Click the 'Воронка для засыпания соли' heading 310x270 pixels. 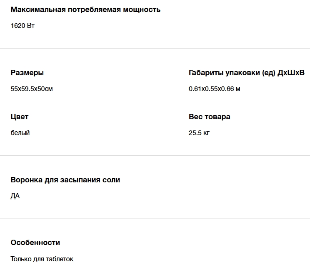pos(65,180)
